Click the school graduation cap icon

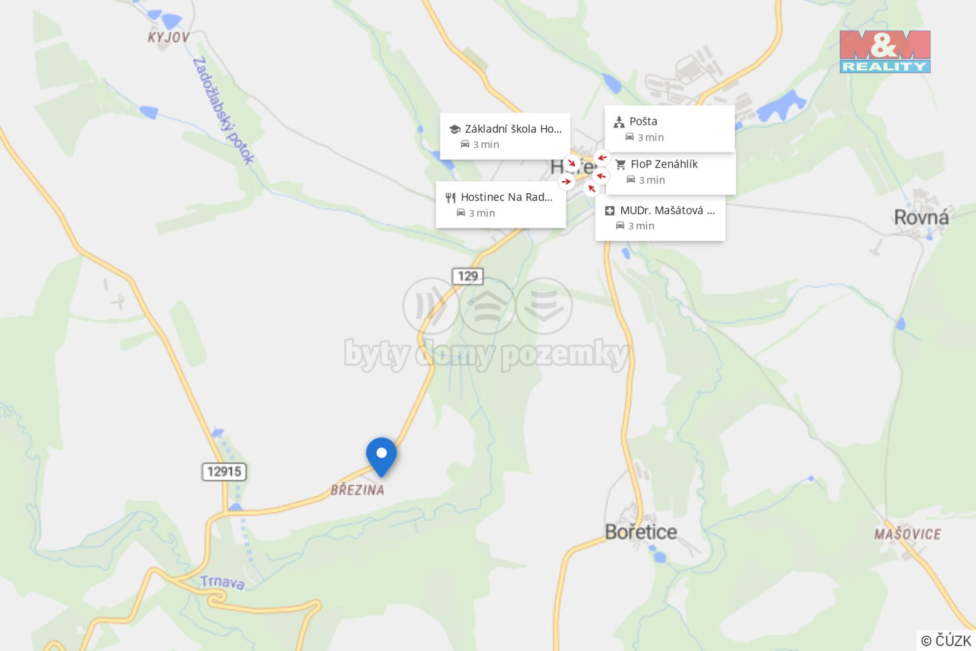pos(455,129)
